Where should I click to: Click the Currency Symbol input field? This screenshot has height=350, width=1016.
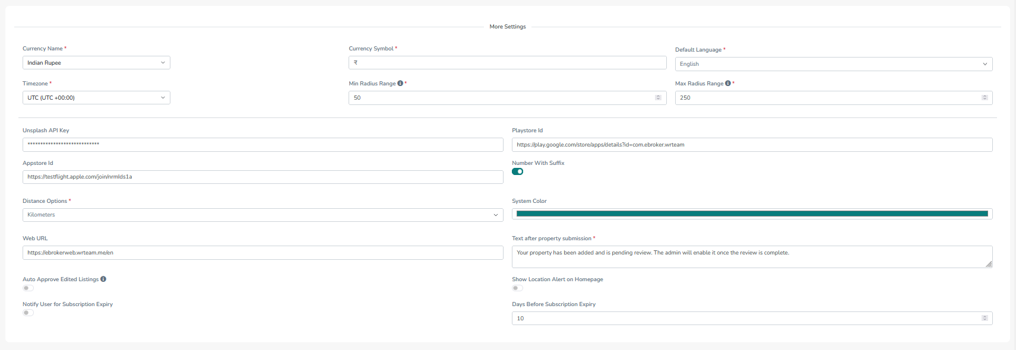tap(507, 63)
